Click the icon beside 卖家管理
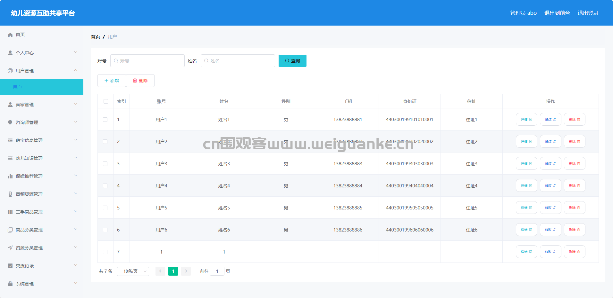Image resolution: width=613 pixels, height=298 pixels. pos(10,105)
